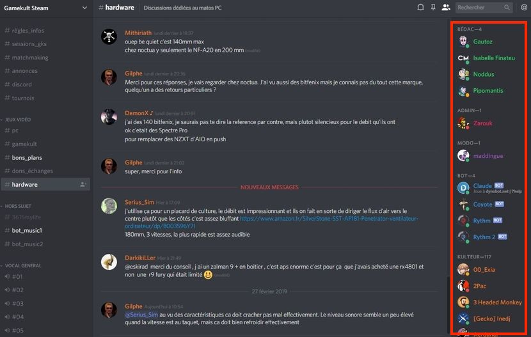Switch to the bot_music1 channel

pyautogui.click(x=45, y=230)
